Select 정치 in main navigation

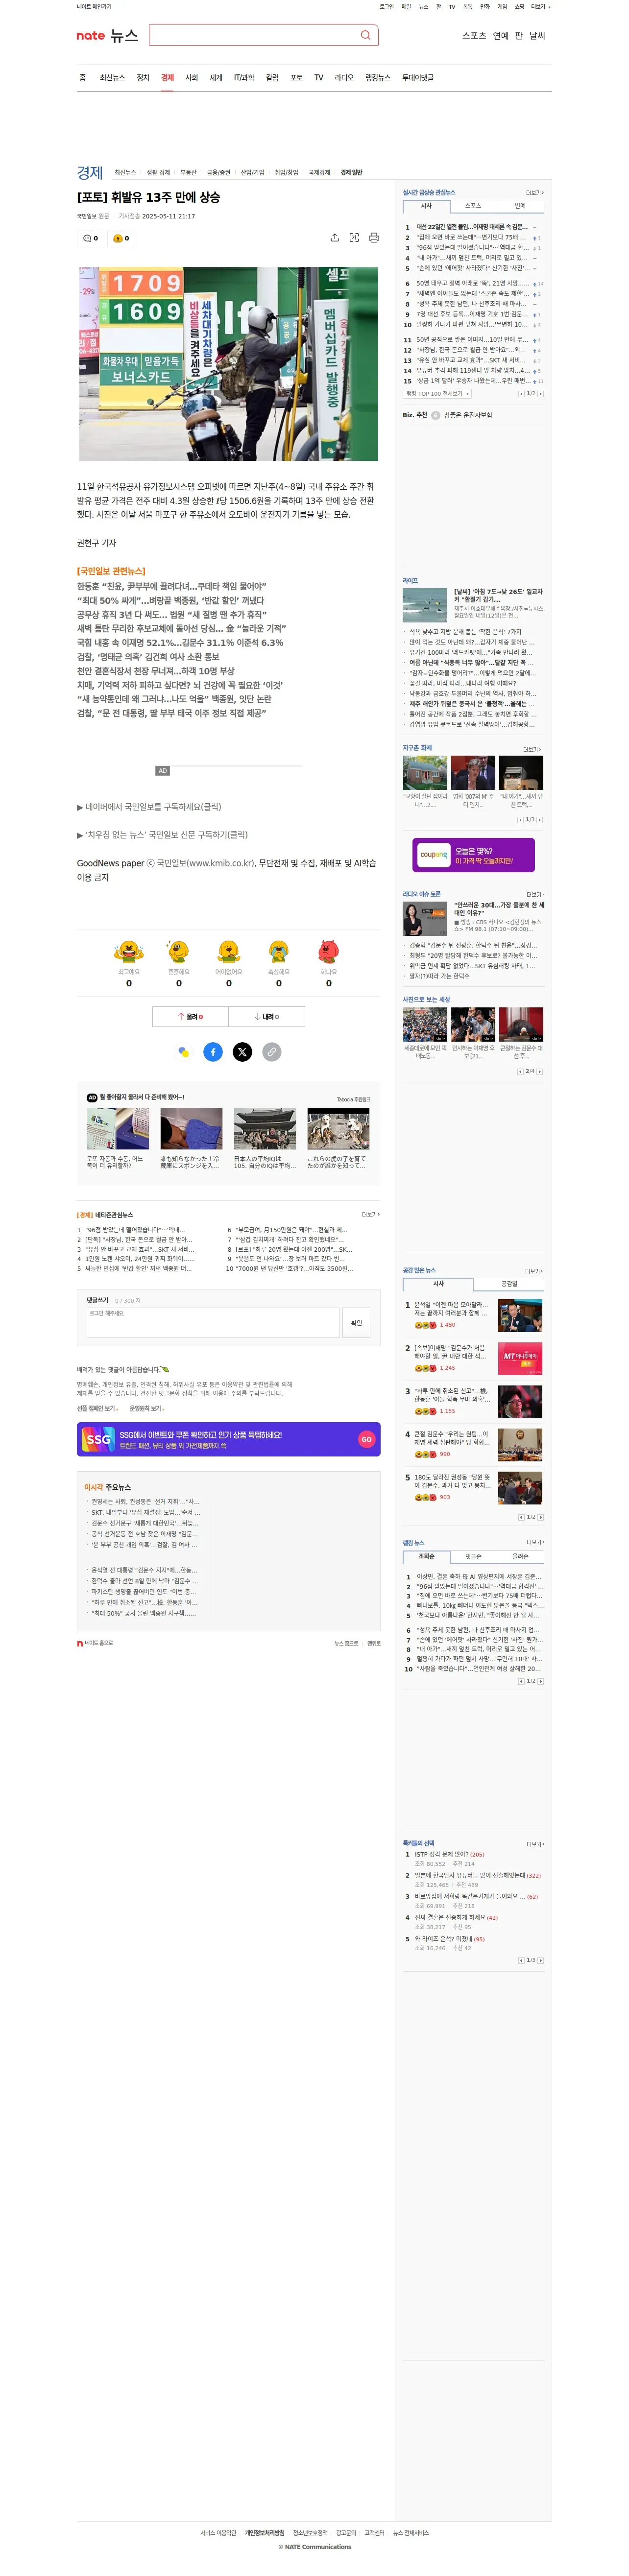[143, 78]
